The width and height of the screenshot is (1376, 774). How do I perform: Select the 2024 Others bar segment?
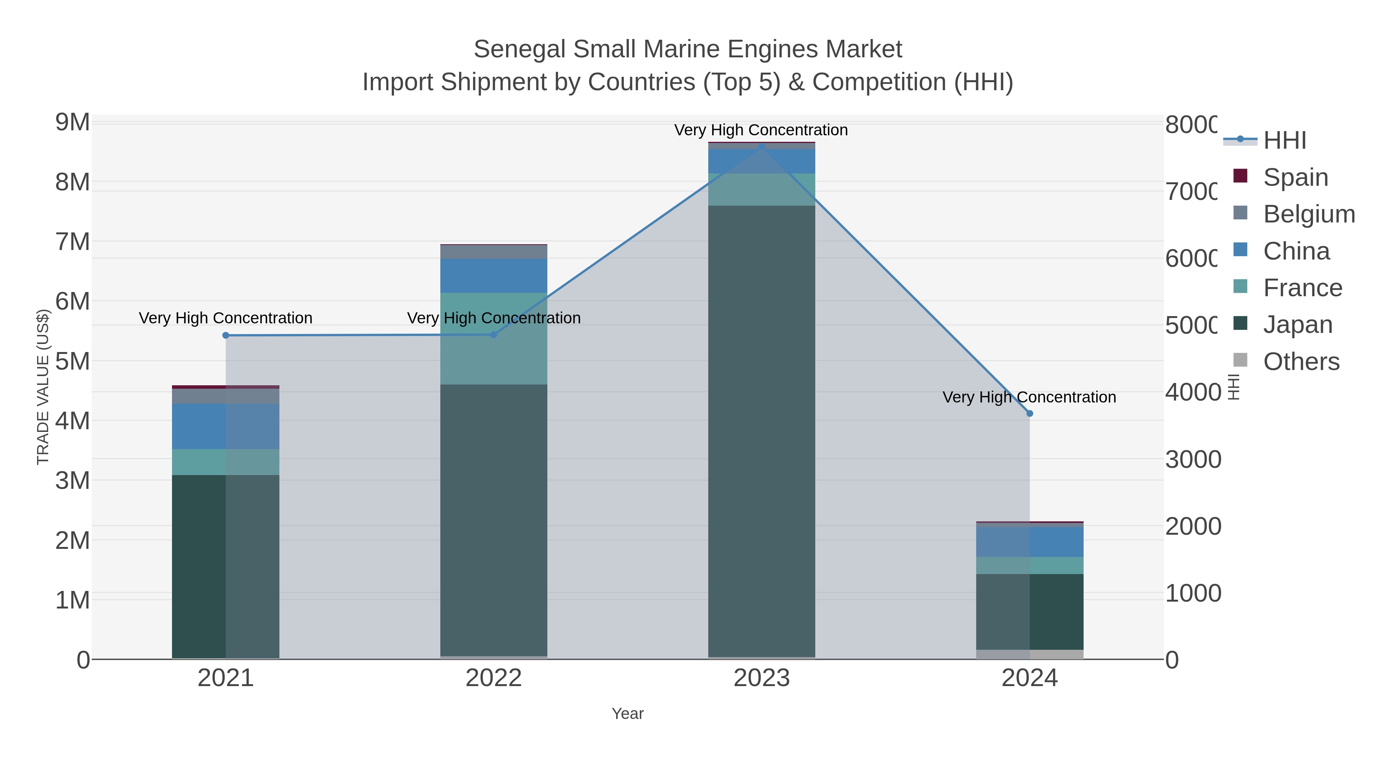coord(1030,654)
